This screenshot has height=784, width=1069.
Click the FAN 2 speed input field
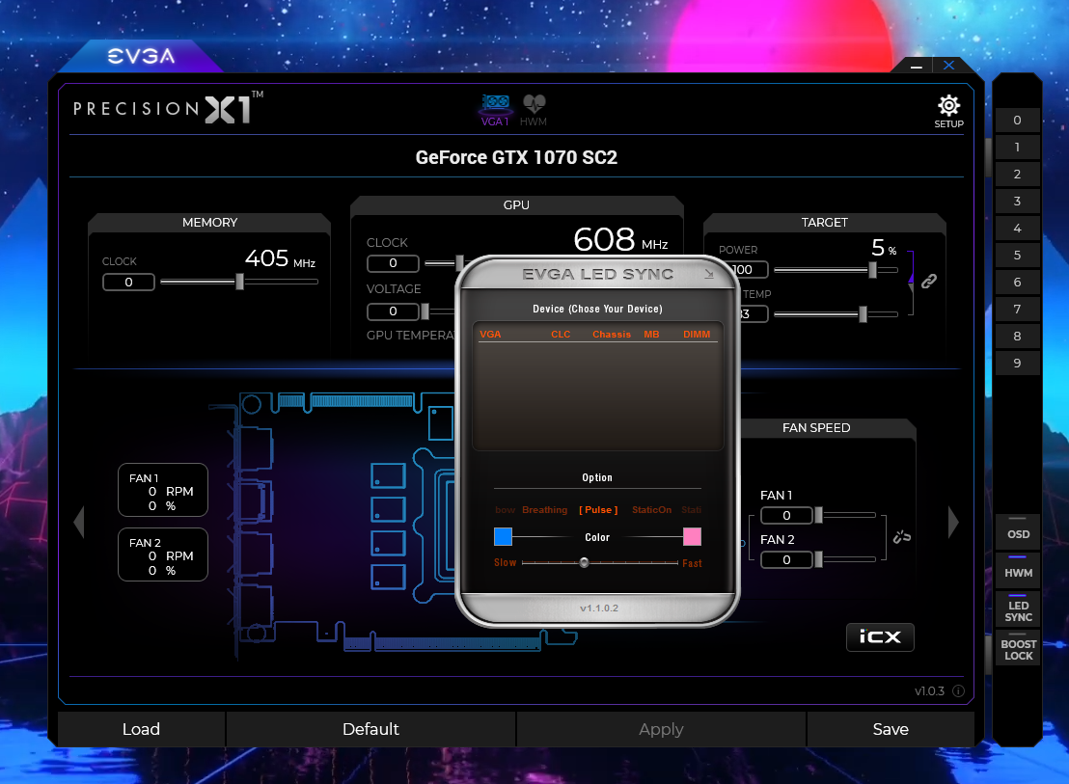(786, 560)
